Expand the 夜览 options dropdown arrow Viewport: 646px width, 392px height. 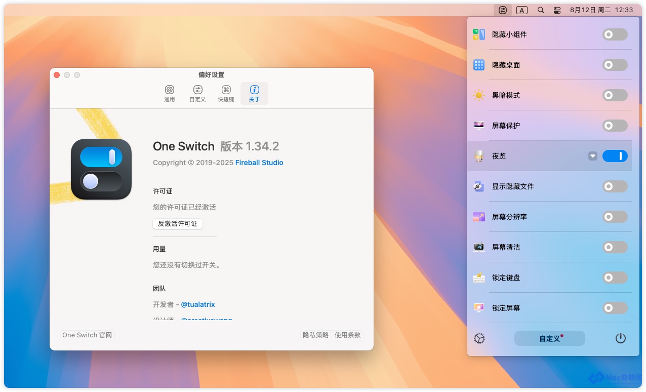tap(593, 156)
